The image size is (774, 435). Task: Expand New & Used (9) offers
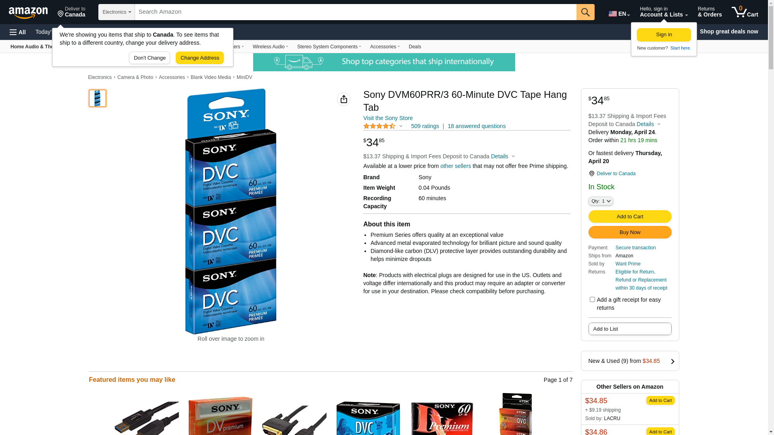click(630, 361)
